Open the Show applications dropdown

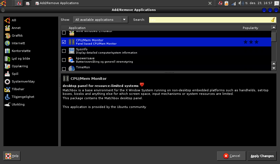[x=101, y=20]
